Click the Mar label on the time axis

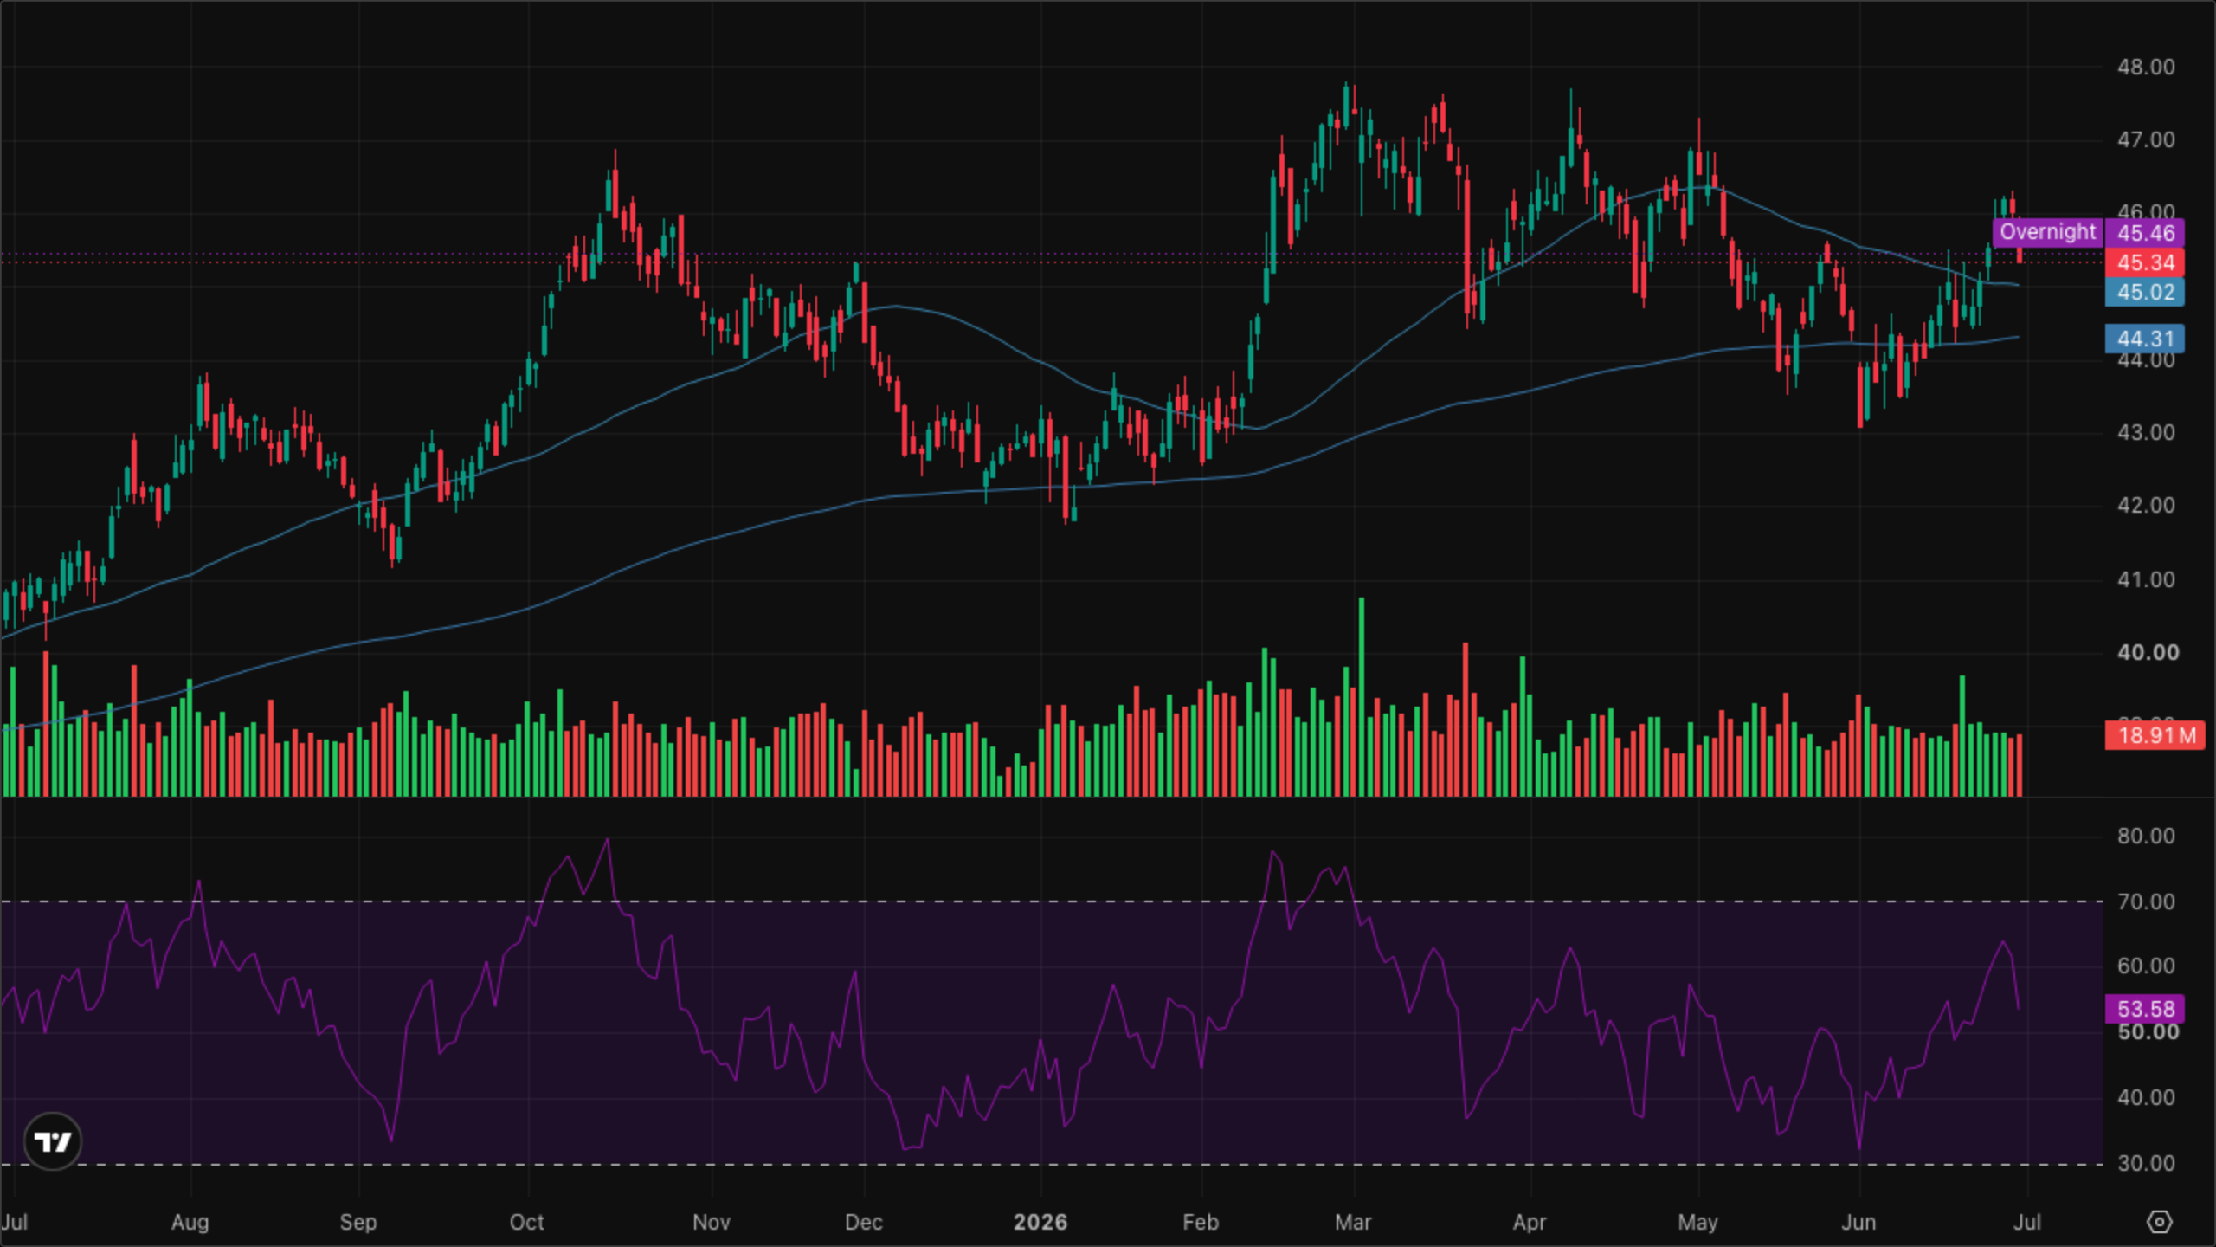1353,1222
